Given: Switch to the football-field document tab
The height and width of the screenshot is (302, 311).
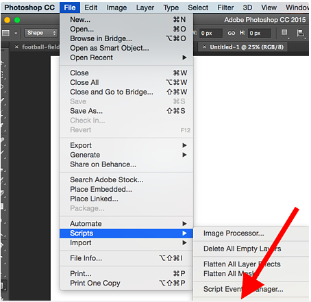Looking at the screenshot, I should 40,47.
